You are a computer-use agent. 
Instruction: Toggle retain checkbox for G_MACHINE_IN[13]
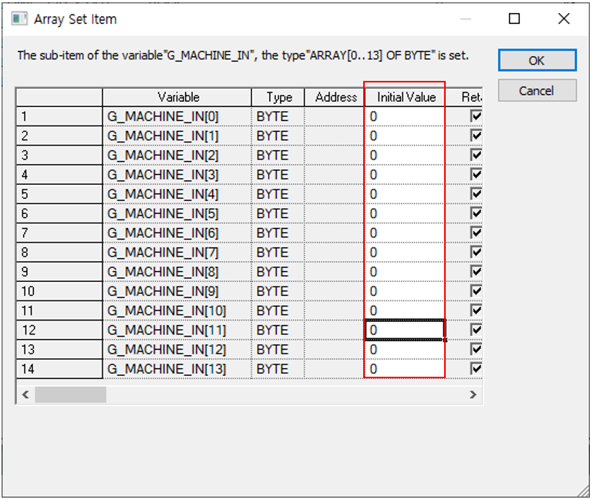tap(476, 369)
